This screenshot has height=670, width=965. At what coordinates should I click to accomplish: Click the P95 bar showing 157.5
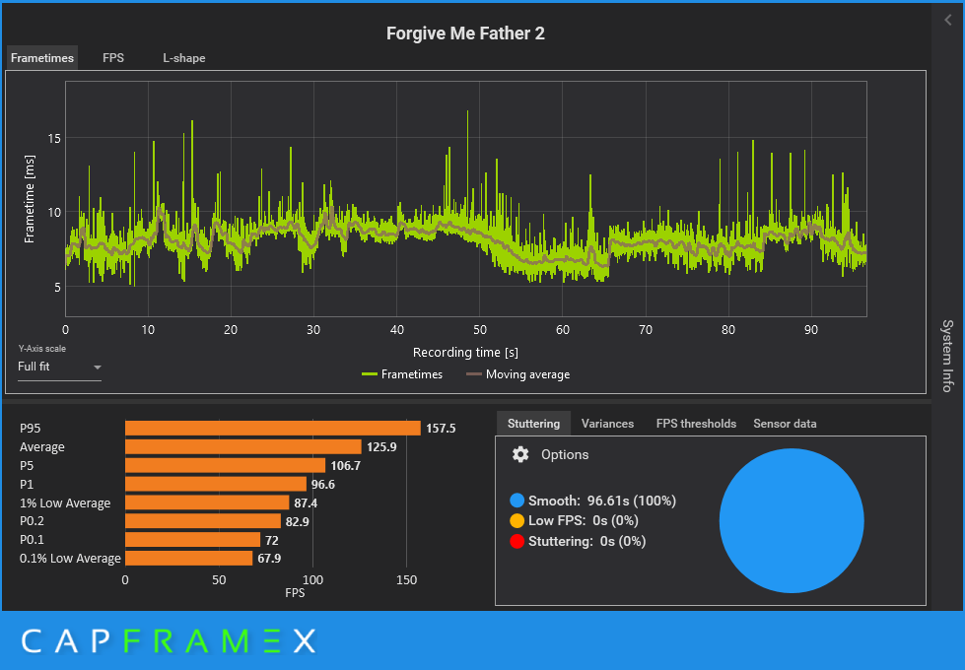[x=273, y=429]
